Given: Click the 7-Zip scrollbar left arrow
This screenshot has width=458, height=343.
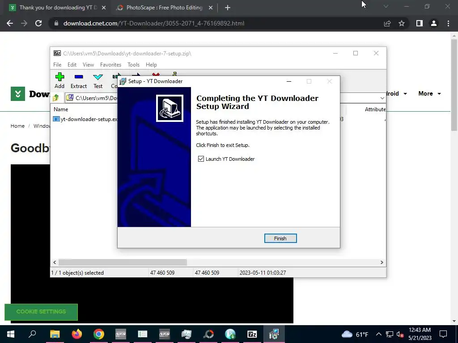Looking at the screenshot, I should 55,262.
